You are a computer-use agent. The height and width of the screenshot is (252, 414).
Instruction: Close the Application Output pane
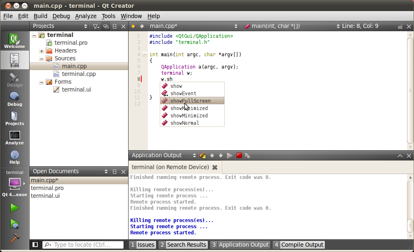pos(409,156)
